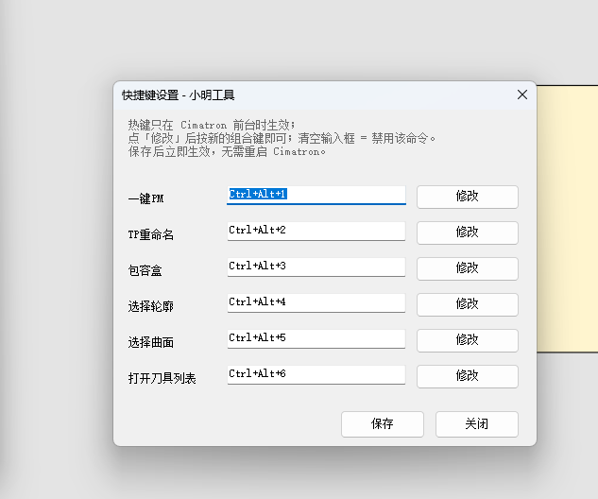
Task: Click 修改 button for 选择曲面
Action: click(x=468, y=340)
